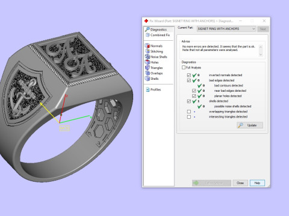Click 'bad contours detected' text
The width and height of the screenshot is (289, 216).
pos(228,85)
